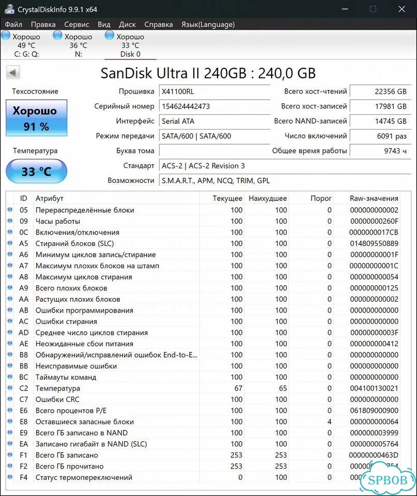Click the host reads value 22356 GB

pos(381,92)
